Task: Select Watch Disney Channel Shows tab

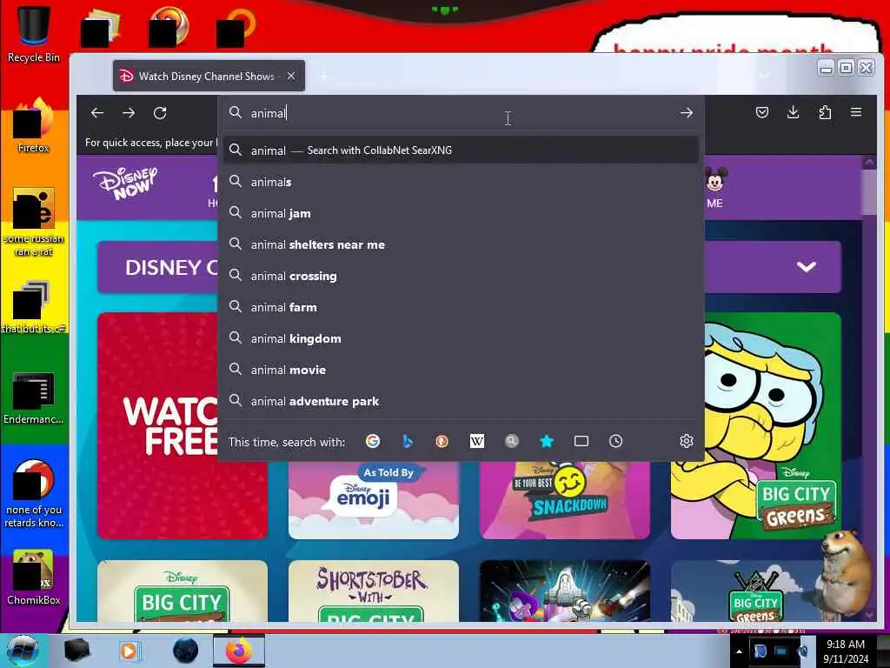Action: coord(209,76)
